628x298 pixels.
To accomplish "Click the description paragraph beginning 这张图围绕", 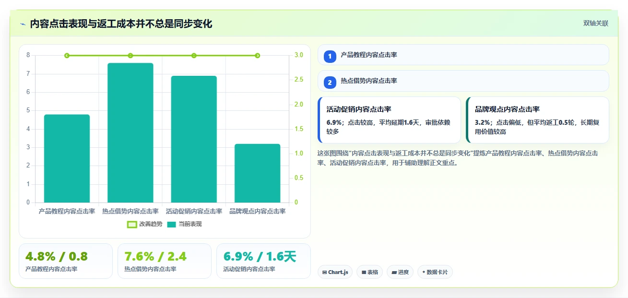I will click(x=458, y=158).
